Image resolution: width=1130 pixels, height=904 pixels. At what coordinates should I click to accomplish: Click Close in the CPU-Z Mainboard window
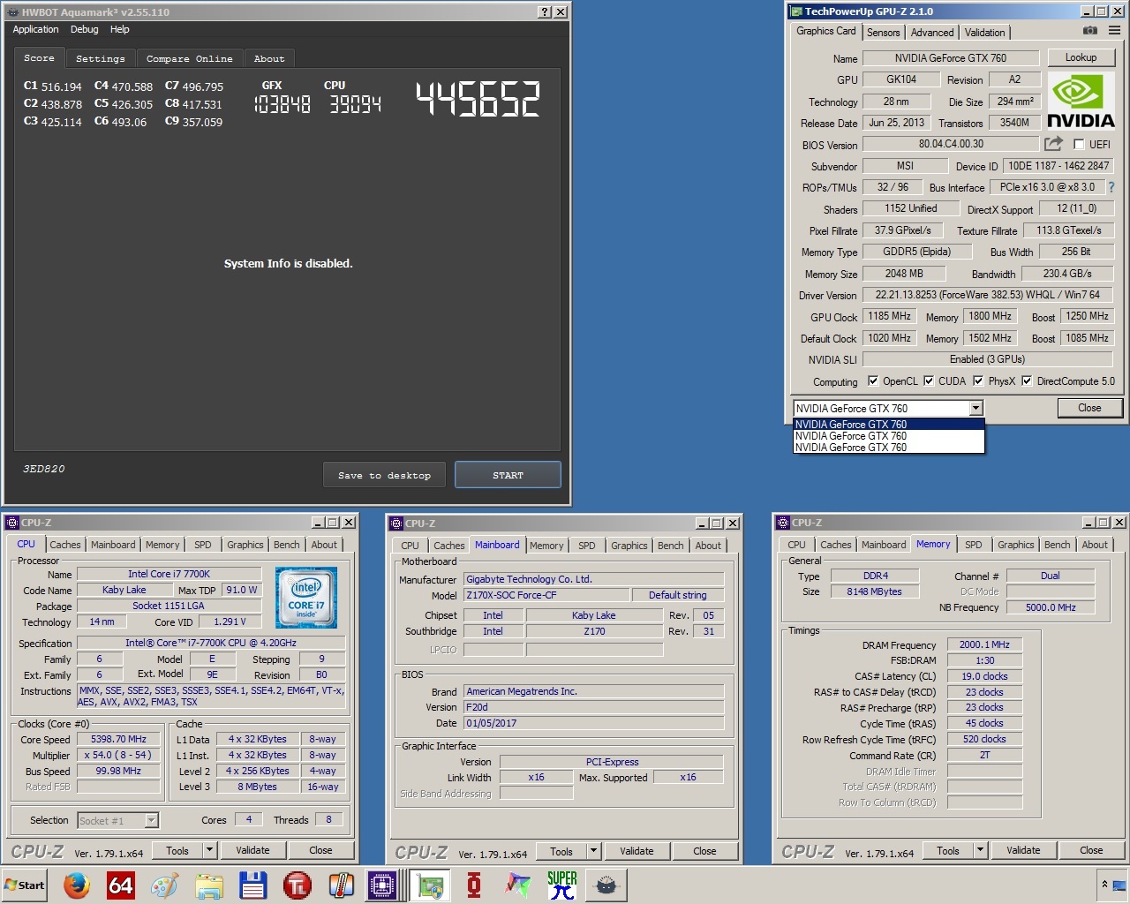(704, 851)
